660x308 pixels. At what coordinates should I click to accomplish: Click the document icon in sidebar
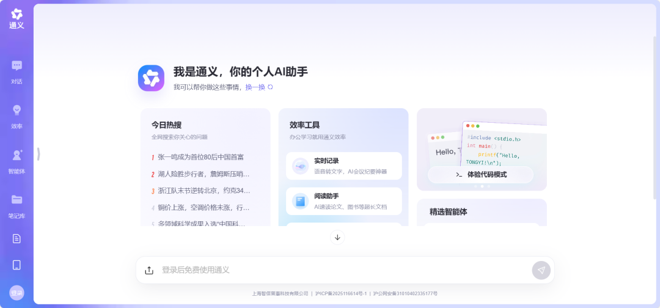tap(16, 238)
